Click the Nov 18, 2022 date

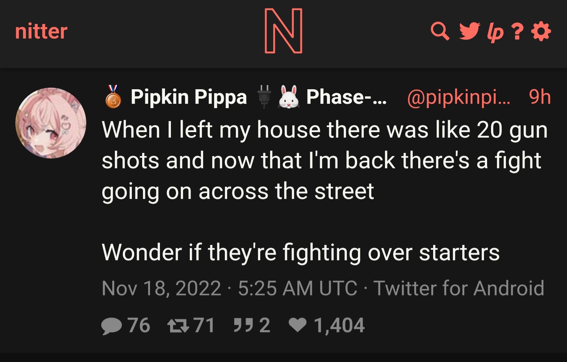(x=161, y=288)
